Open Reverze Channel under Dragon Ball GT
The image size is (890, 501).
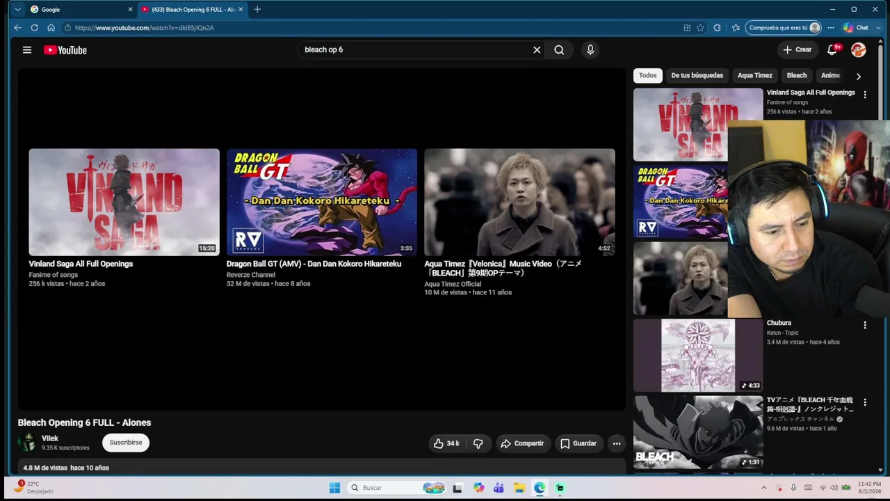251,275
